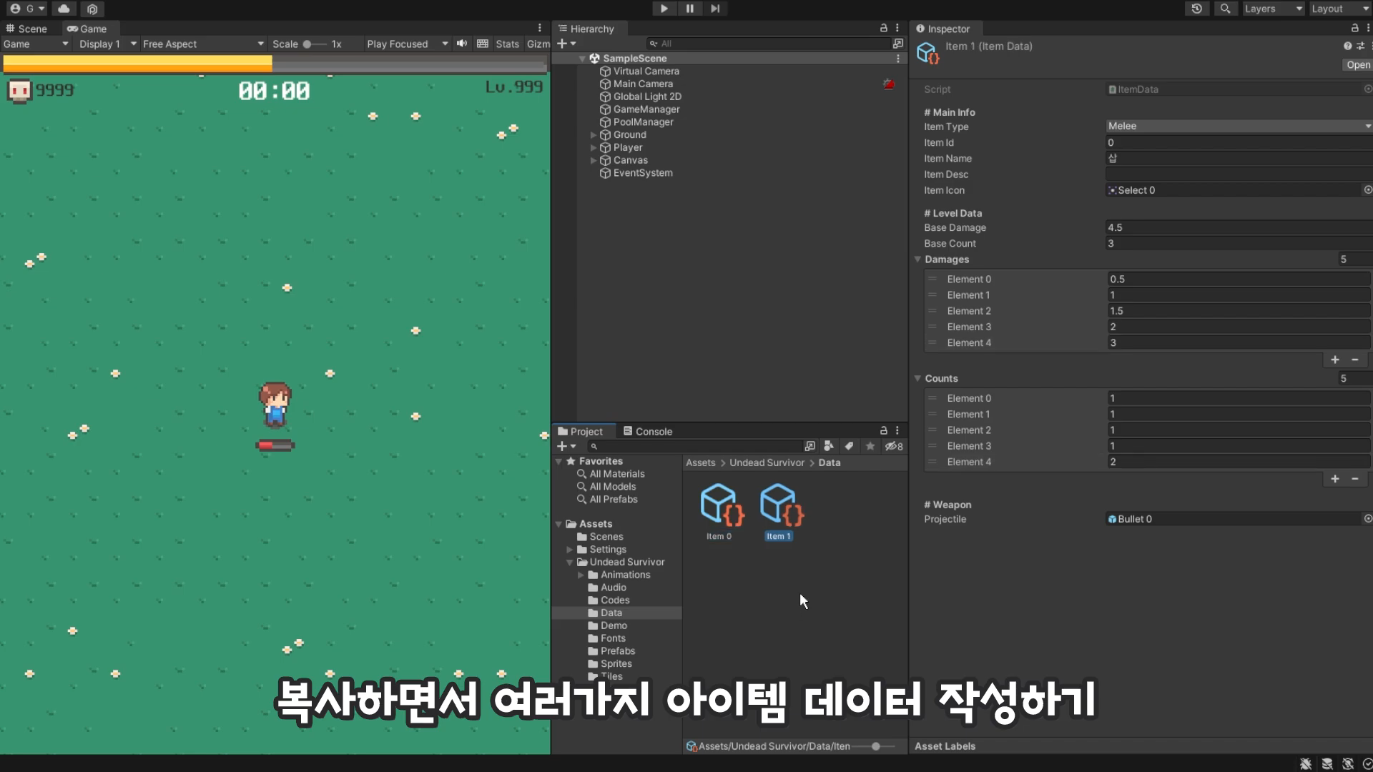Click the Stats button in Game view
Viewport: 1373px width, 772px height.
pyautogui.click(x=507, y=44)
